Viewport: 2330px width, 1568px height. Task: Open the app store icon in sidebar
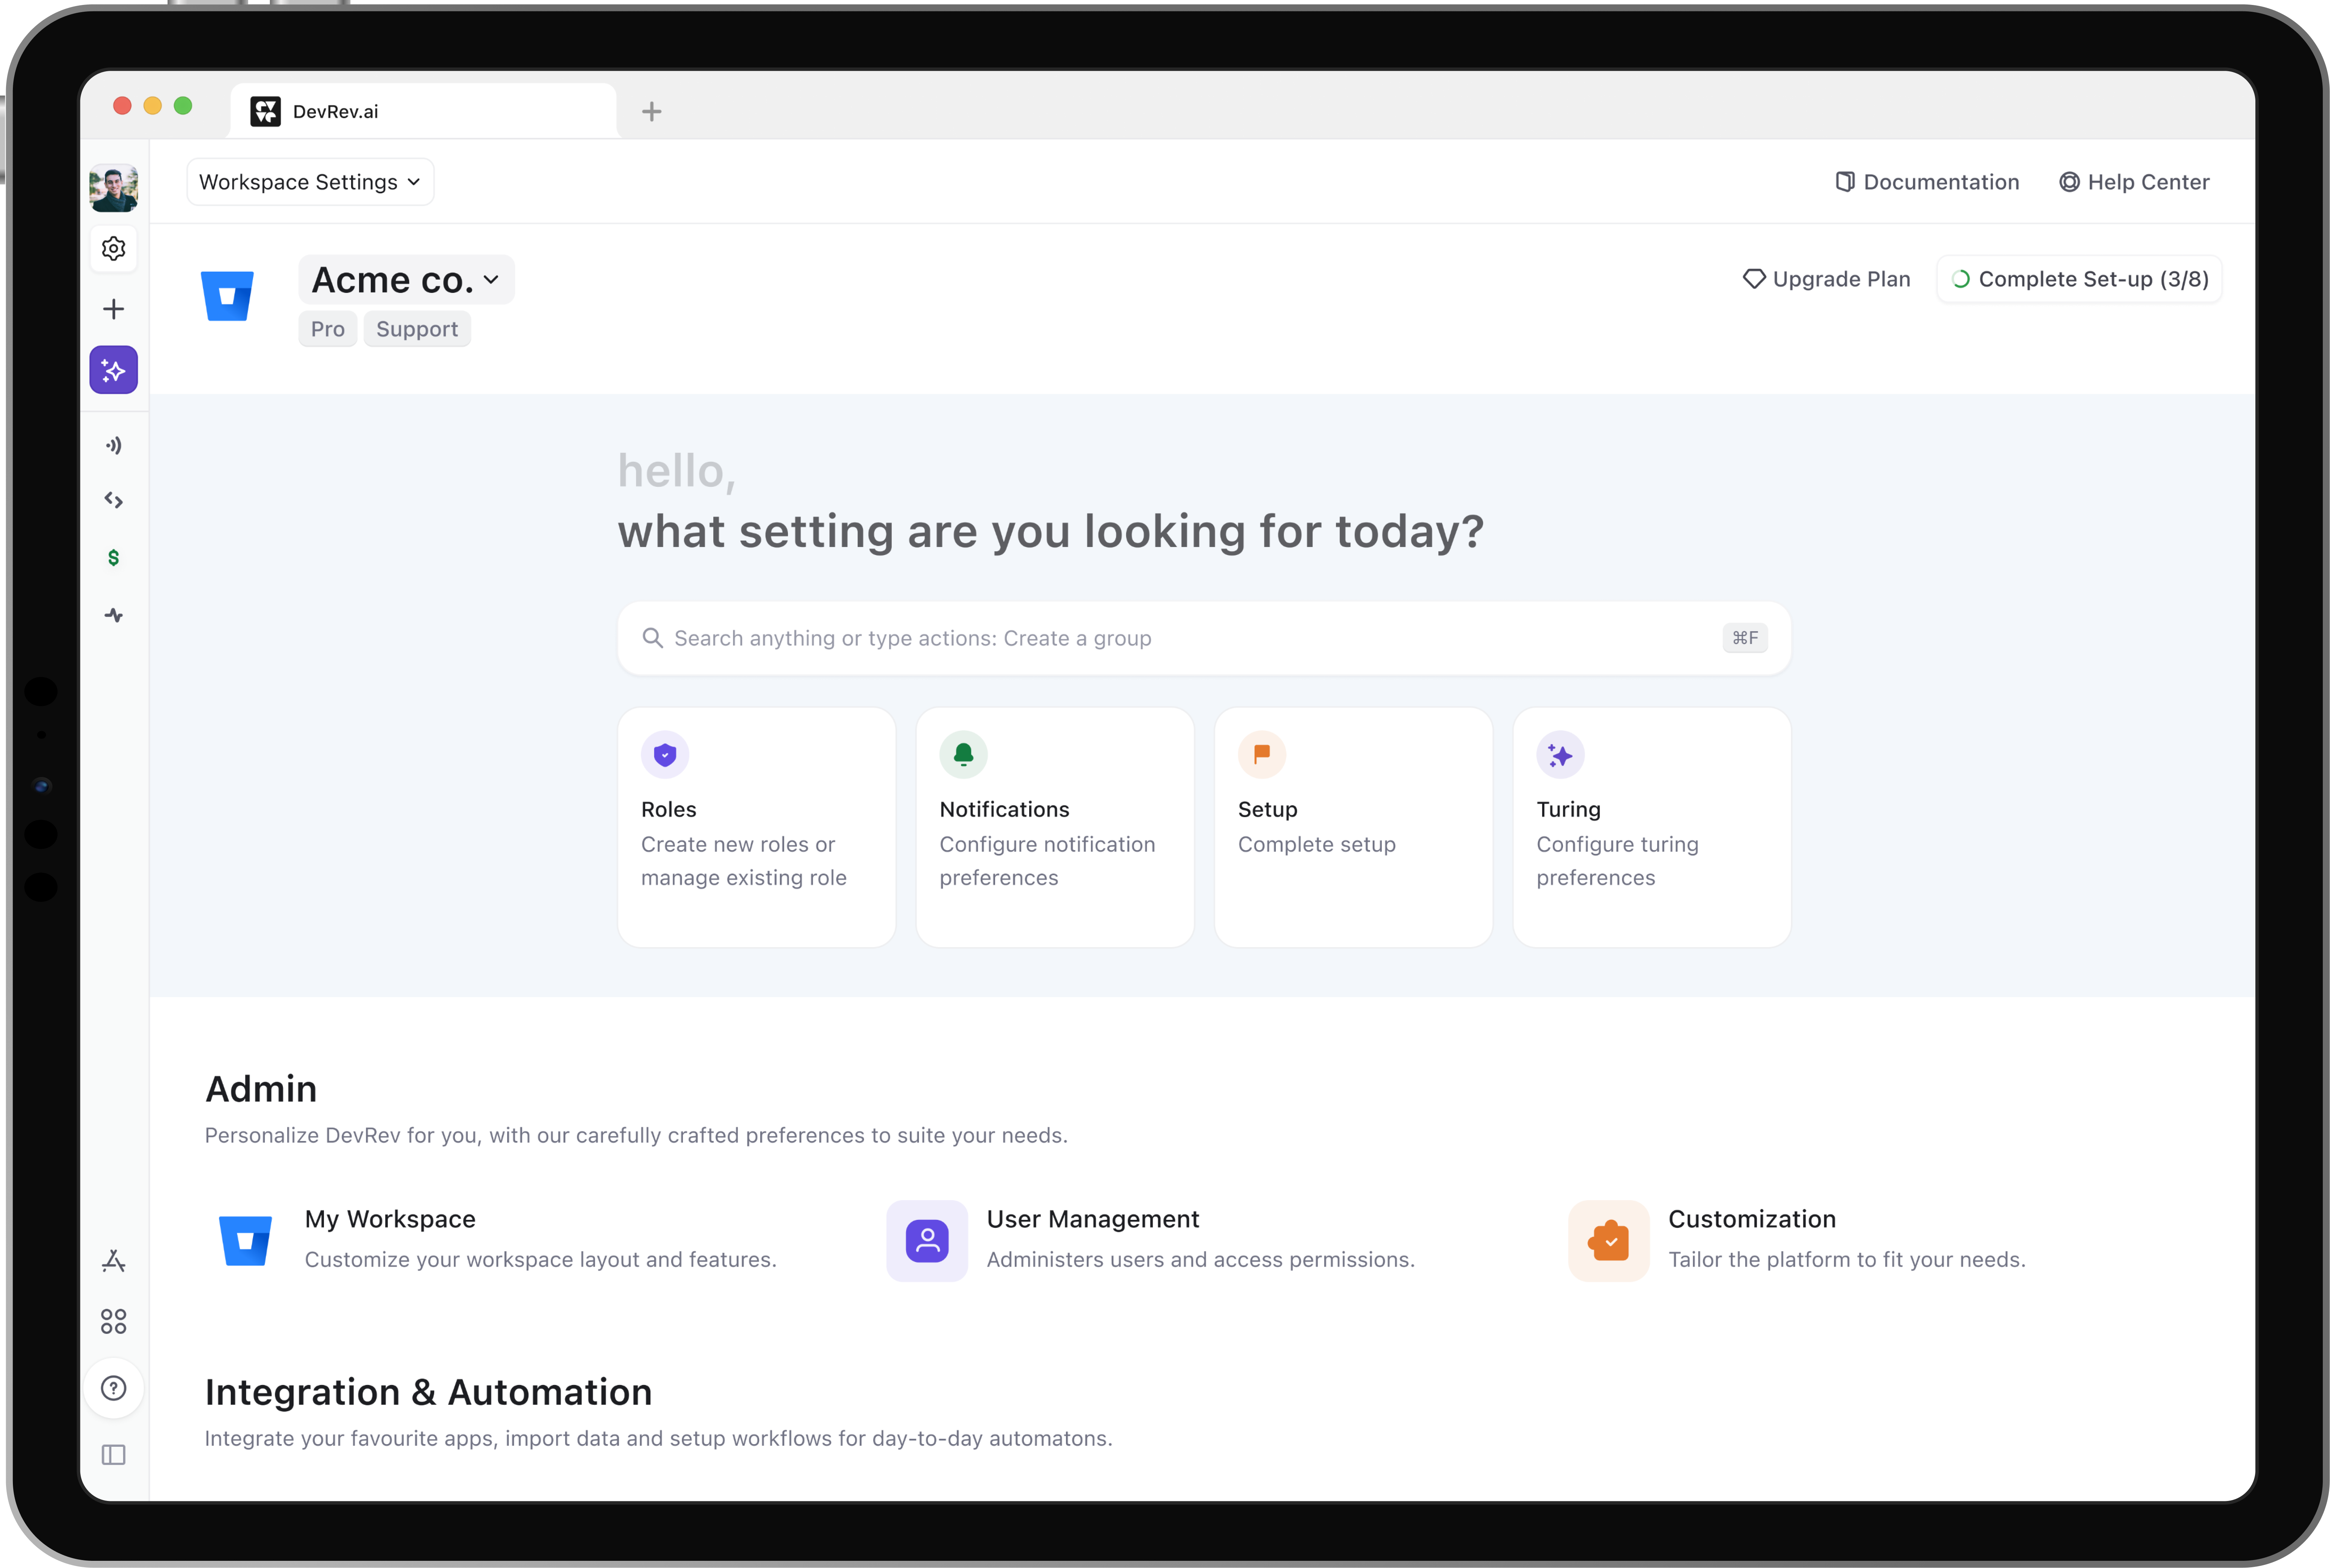point(114,1261)
